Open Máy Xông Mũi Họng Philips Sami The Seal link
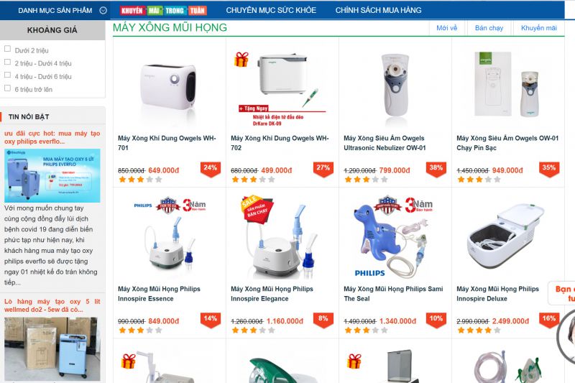Image resolution: width=575 pixels, height=383 pixels. tap(393, 294)
